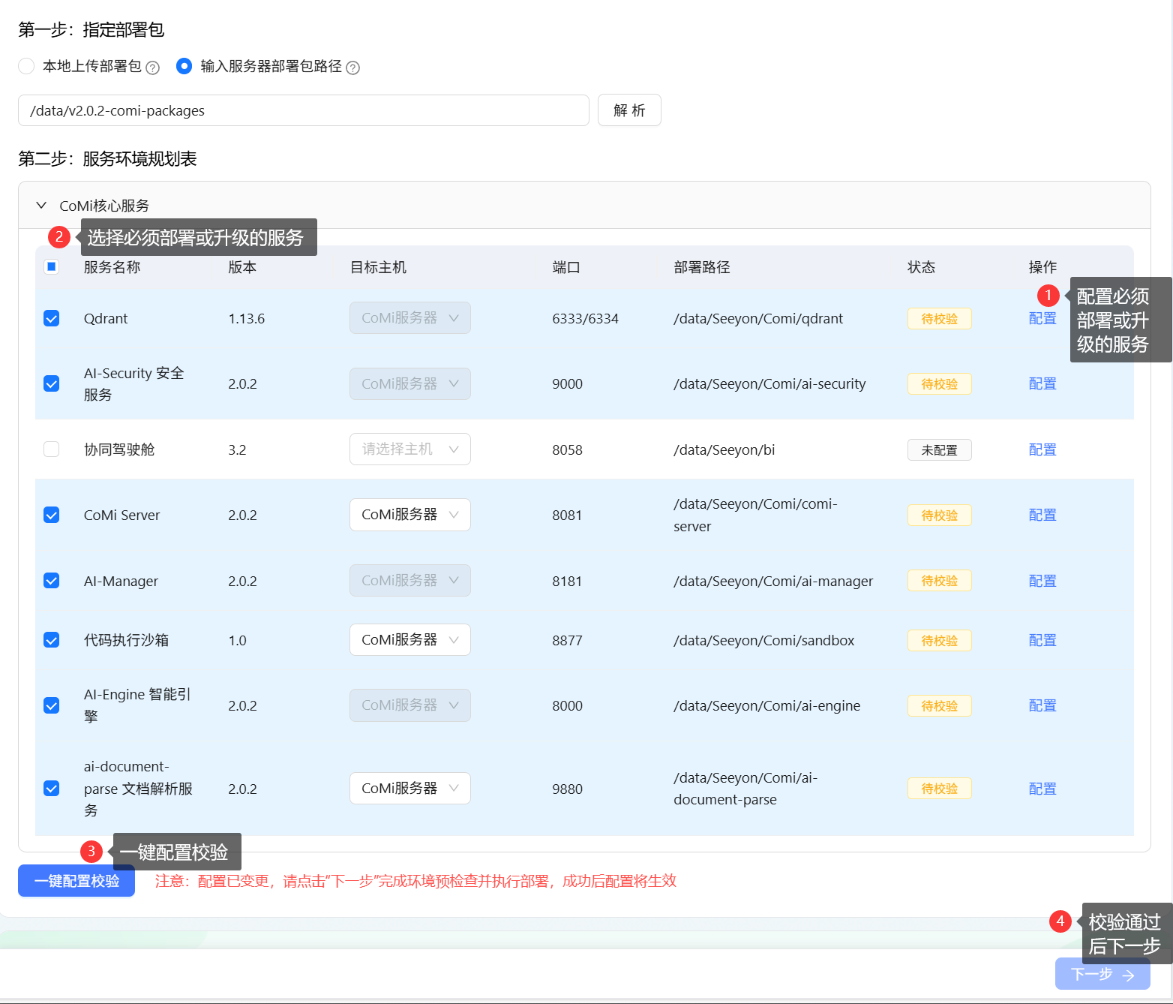
Task: Open target host dropdown for 代码执行沙箱
Action: tap(409, 640)
